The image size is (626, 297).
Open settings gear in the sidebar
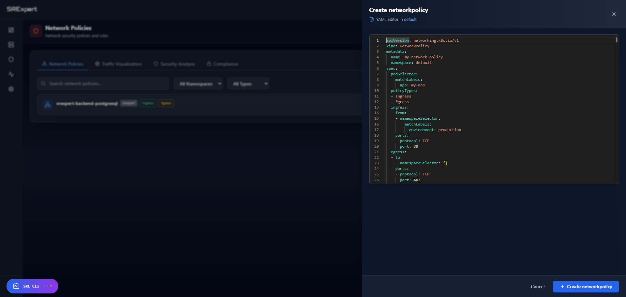[x=11, y=89]
